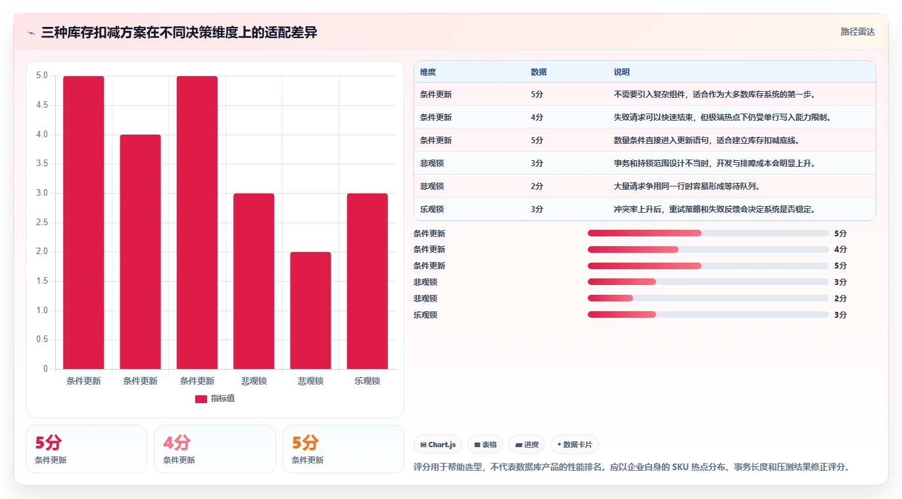Click the 4.5 y-axis label
This screenshot has height=499, width=902.
(x=41, y=105)
